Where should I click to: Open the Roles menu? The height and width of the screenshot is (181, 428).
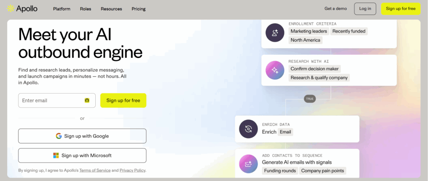coord(85,9)
